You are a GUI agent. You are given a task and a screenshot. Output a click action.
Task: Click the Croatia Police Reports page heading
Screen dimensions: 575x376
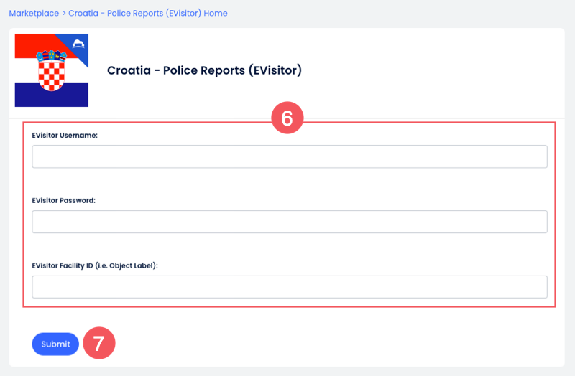click(204, 70)
